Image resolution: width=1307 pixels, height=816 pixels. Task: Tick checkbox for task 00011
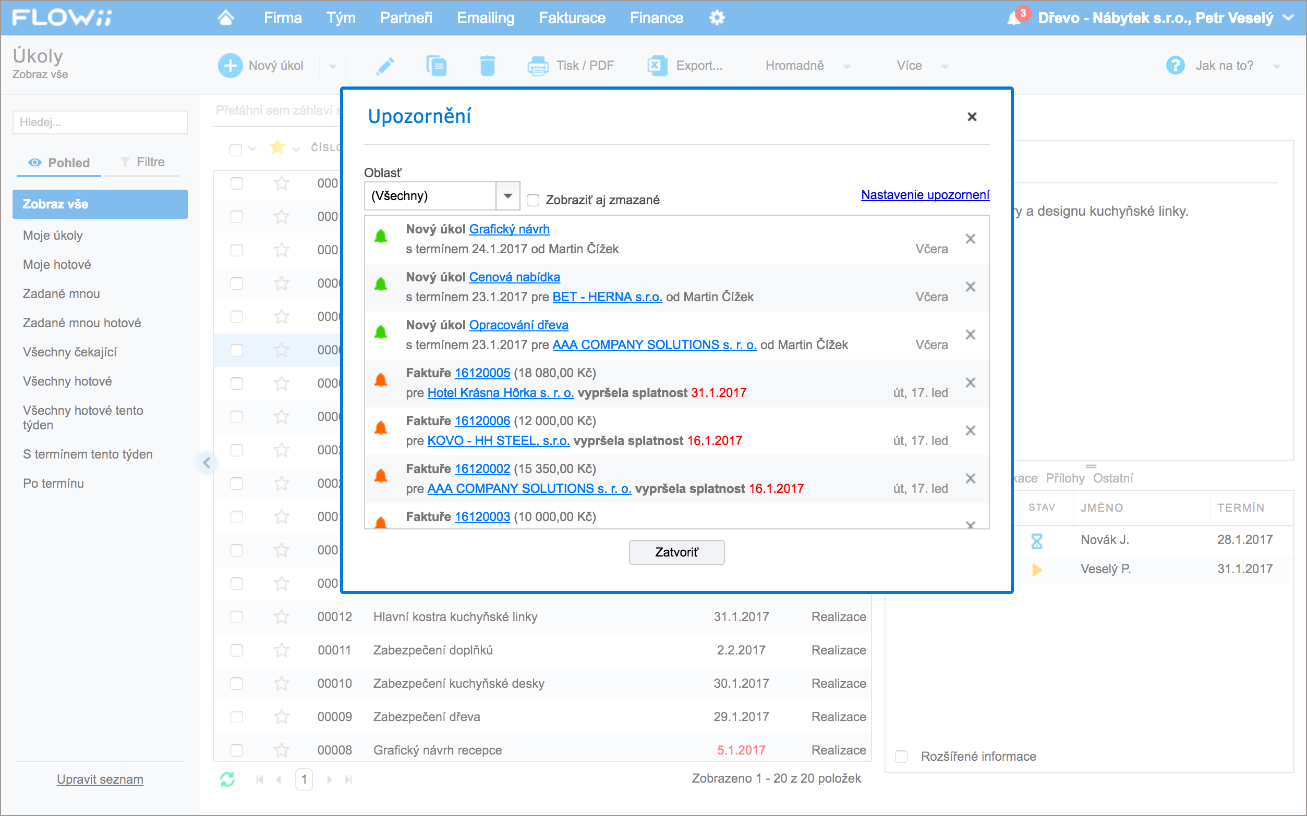pyautogui.click(x=237, y=650)
